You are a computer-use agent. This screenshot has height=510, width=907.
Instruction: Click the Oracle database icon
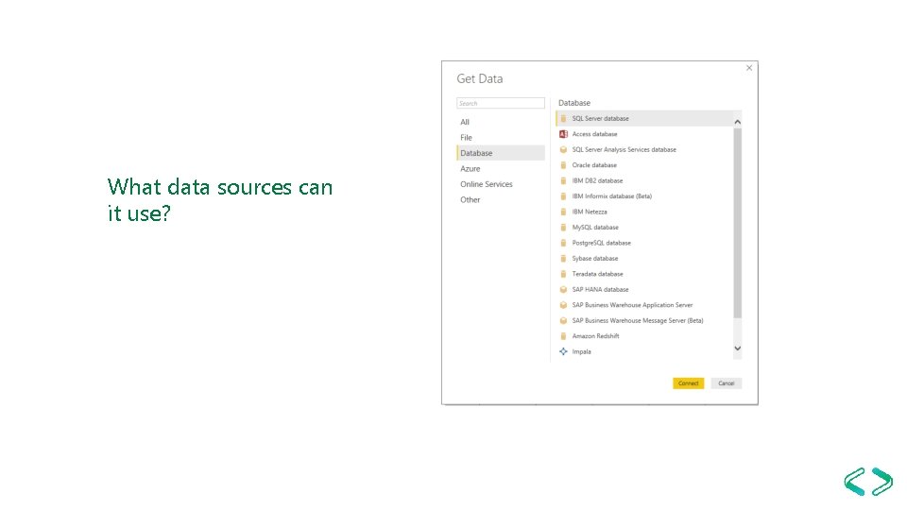[563, 165]
